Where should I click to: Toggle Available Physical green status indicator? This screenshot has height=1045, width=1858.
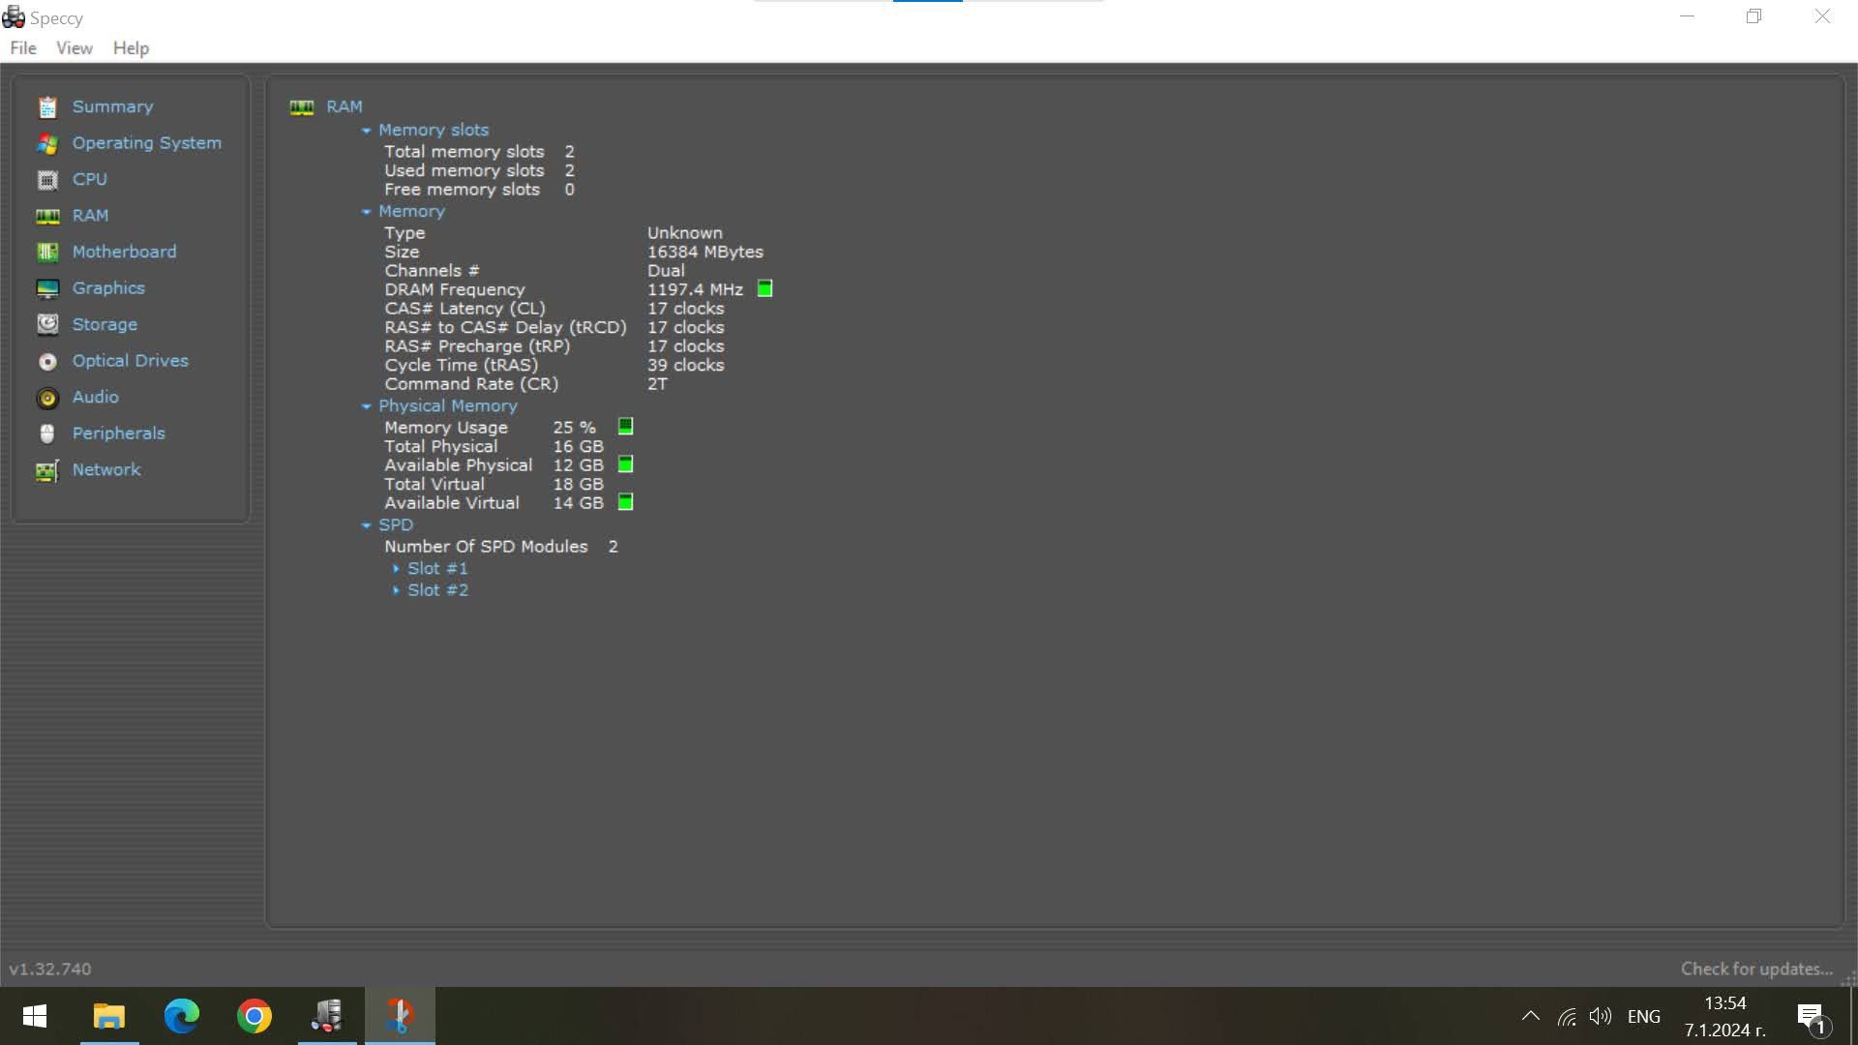[x=625, y=463]
